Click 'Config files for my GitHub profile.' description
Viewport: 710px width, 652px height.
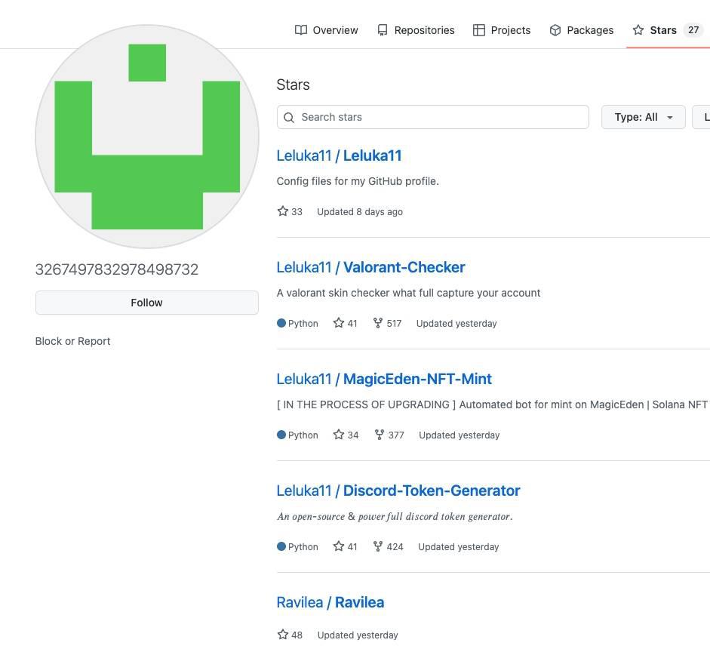pos(358,181)
